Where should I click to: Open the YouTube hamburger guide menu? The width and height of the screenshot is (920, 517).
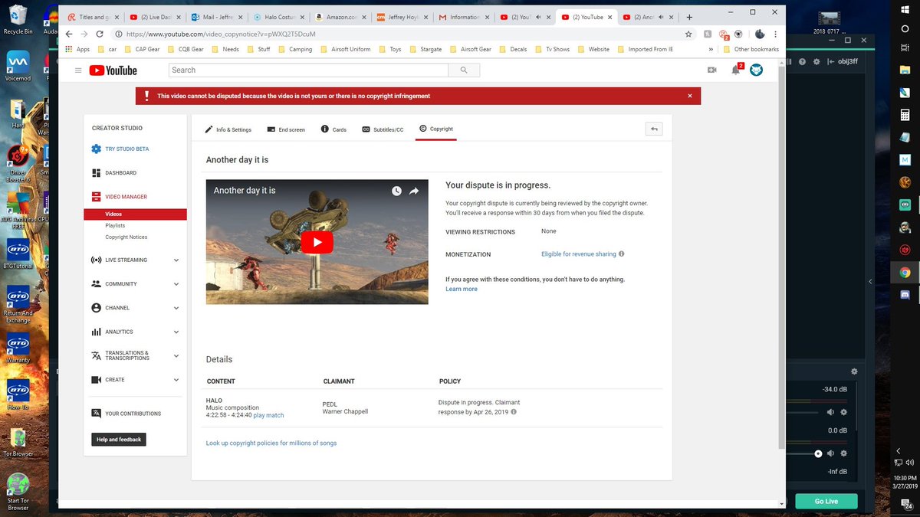(x=77, y=70)
